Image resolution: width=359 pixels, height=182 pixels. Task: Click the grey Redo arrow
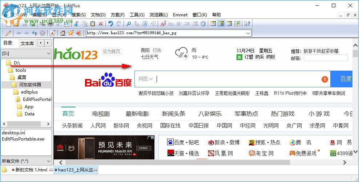coord(118,24)
